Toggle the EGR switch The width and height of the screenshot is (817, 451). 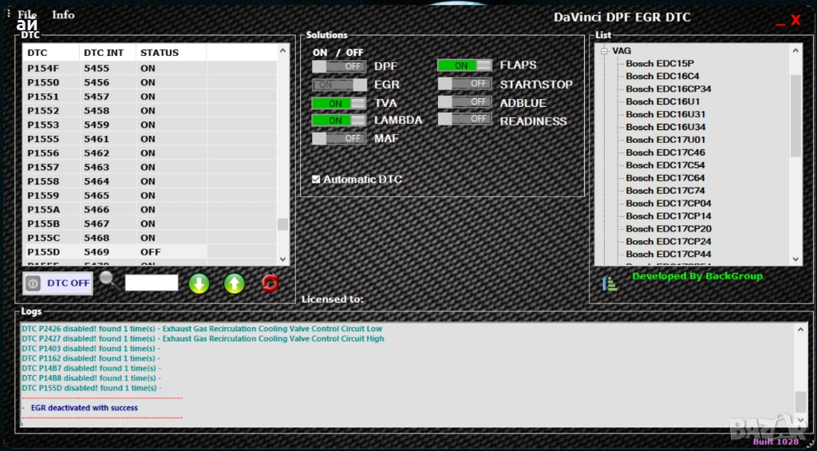(x=339, y=85)
